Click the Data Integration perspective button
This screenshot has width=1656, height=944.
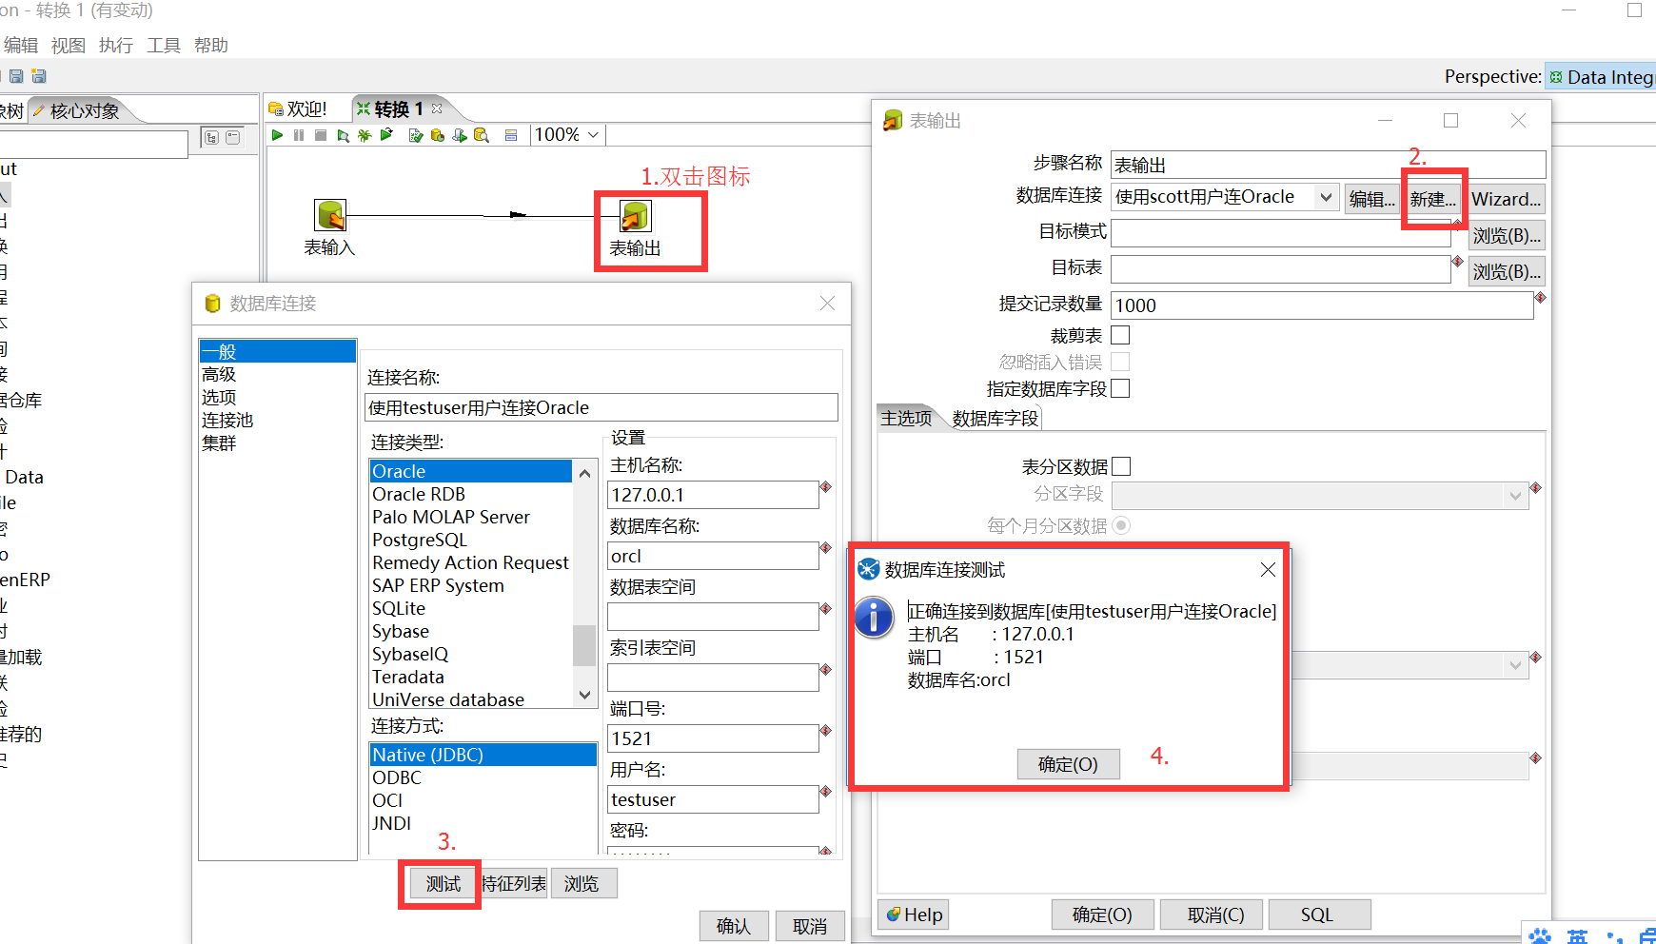pos(1601,77)
